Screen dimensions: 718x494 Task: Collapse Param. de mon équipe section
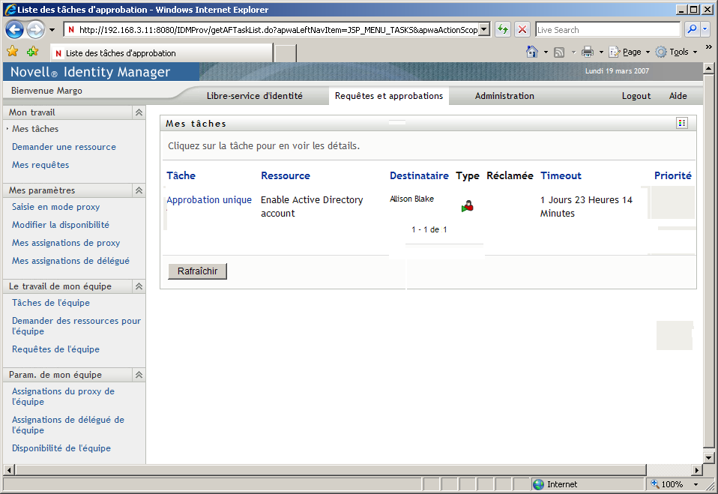click(x=139, y=375)
